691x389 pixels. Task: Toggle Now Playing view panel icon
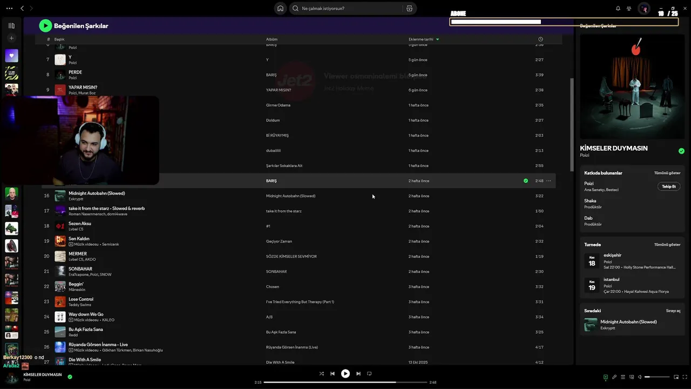(606, 377)
